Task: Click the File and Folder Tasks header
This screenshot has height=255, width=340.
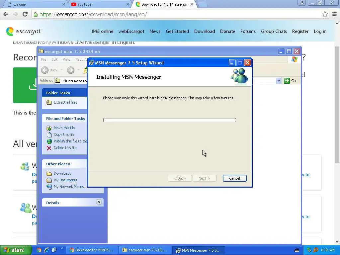Action: point(65,119)
